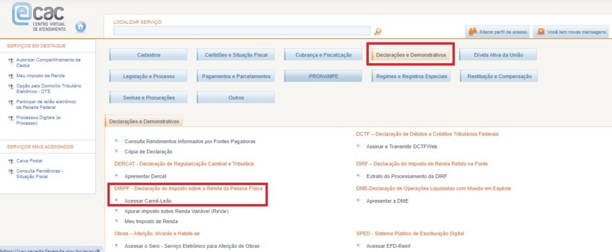
Task: Click icon beside sidebar Meu Imposto de Renda
Action: coord(11,76)
